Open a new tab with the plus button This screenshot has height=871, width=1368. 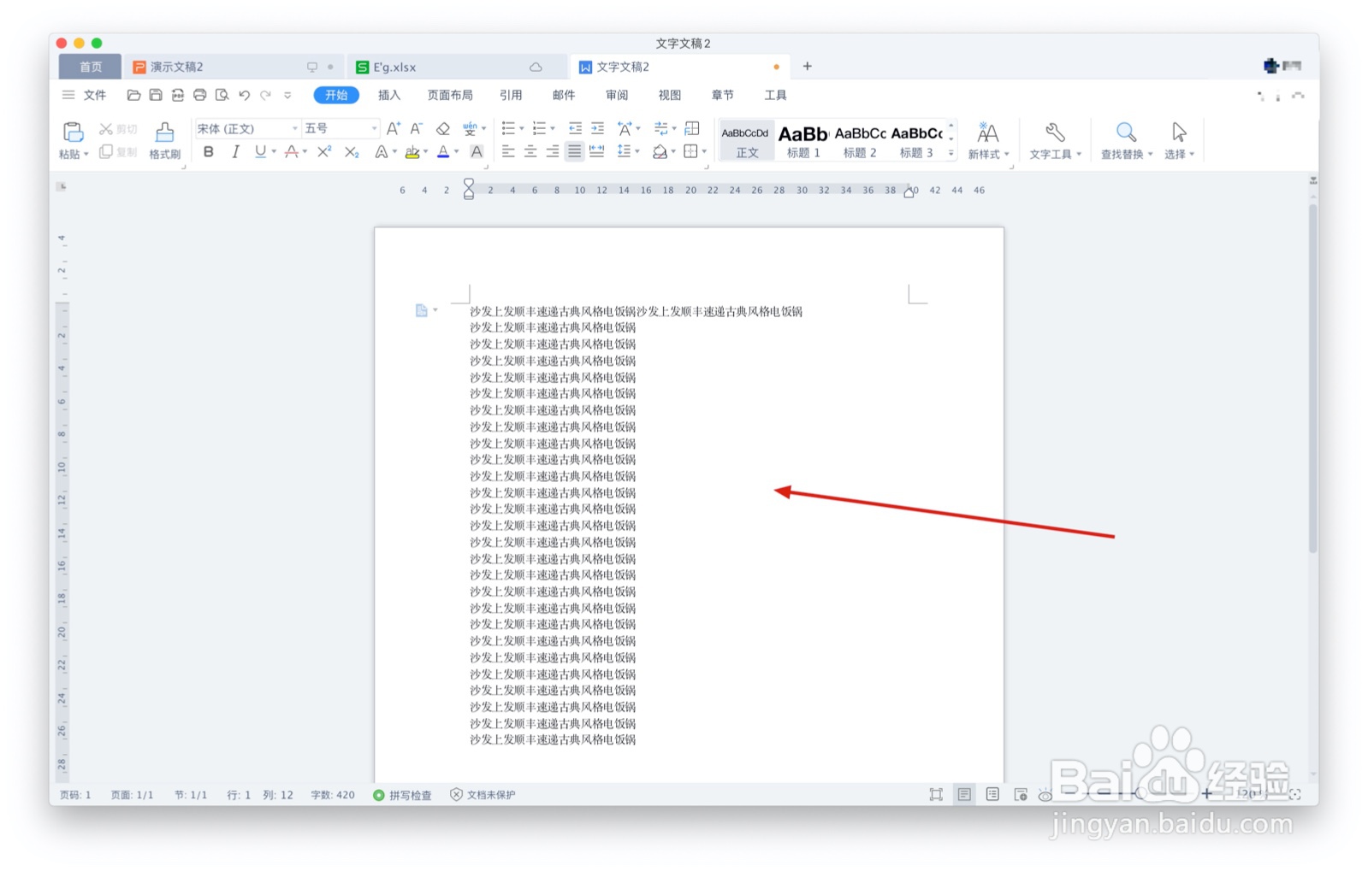tap(807, 67)
